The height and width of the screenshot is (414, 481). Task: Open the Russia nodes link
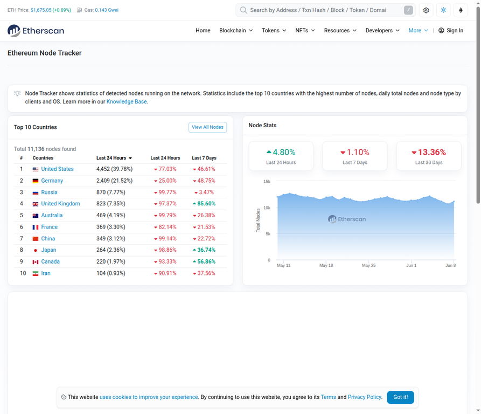[49, 192]
